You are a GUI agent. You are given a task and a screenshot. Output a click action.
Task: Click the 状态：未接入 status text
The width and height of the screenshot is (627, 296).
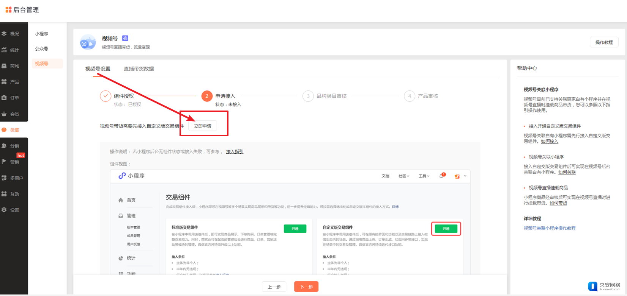click(228, 104)
